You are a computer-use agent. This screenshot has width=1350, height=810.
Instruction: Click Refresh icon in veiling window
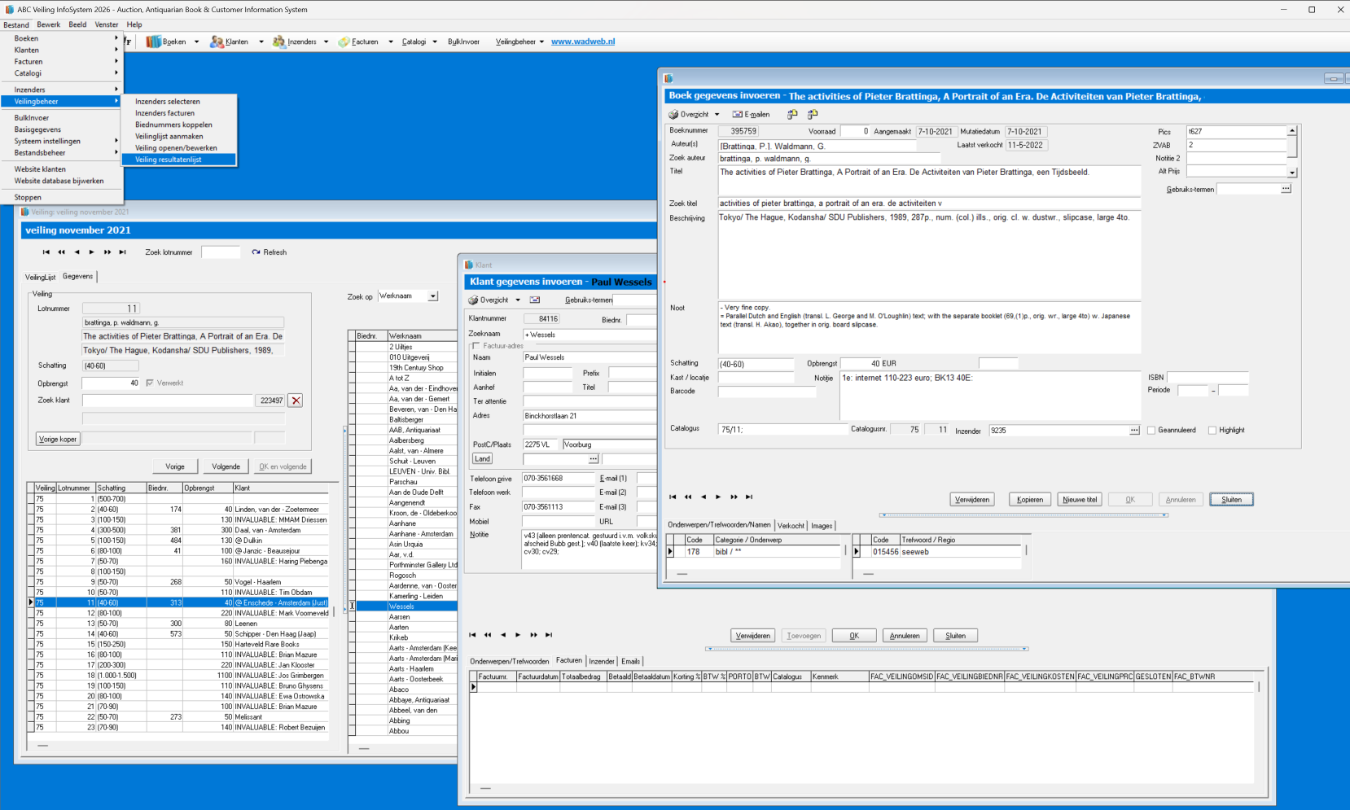pyautogui.click(x=256, y=252)
